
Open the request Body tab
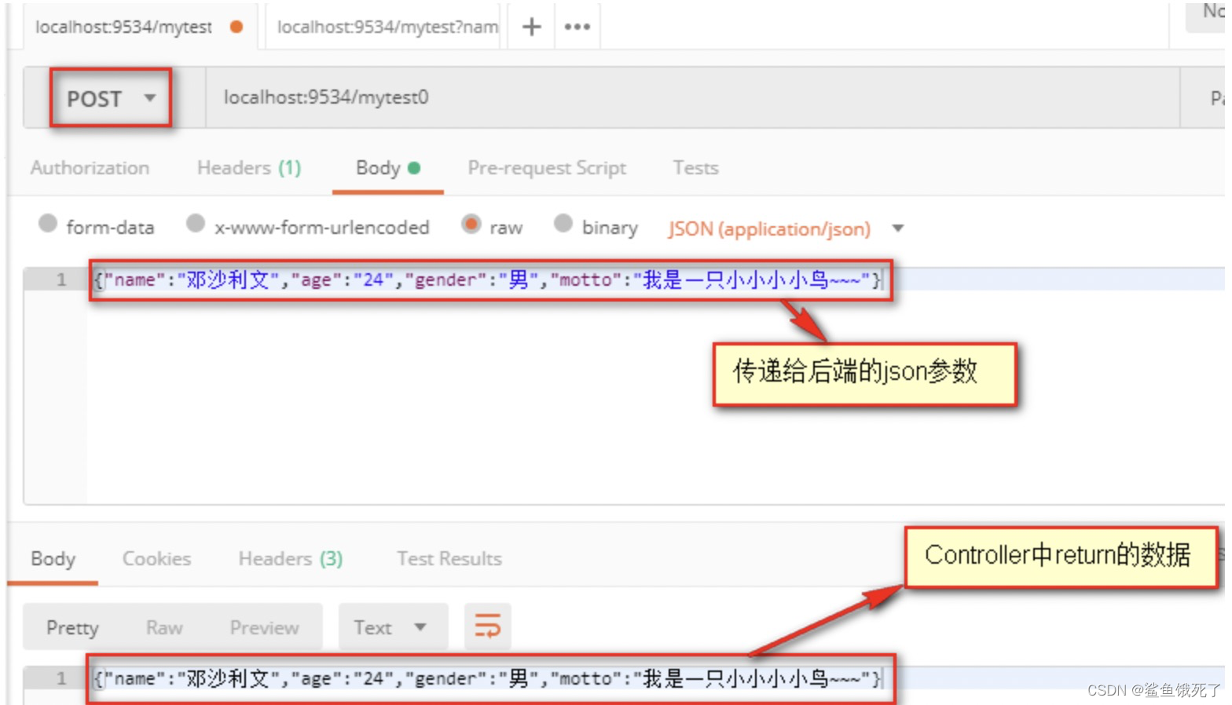(388, 168)
